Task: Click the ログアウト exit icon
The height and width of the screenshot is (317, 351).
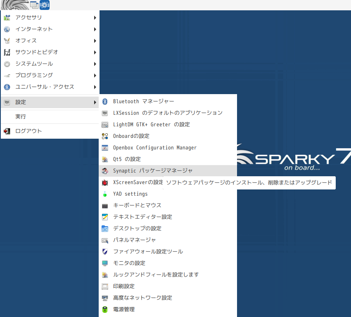Action: (7, 131)
